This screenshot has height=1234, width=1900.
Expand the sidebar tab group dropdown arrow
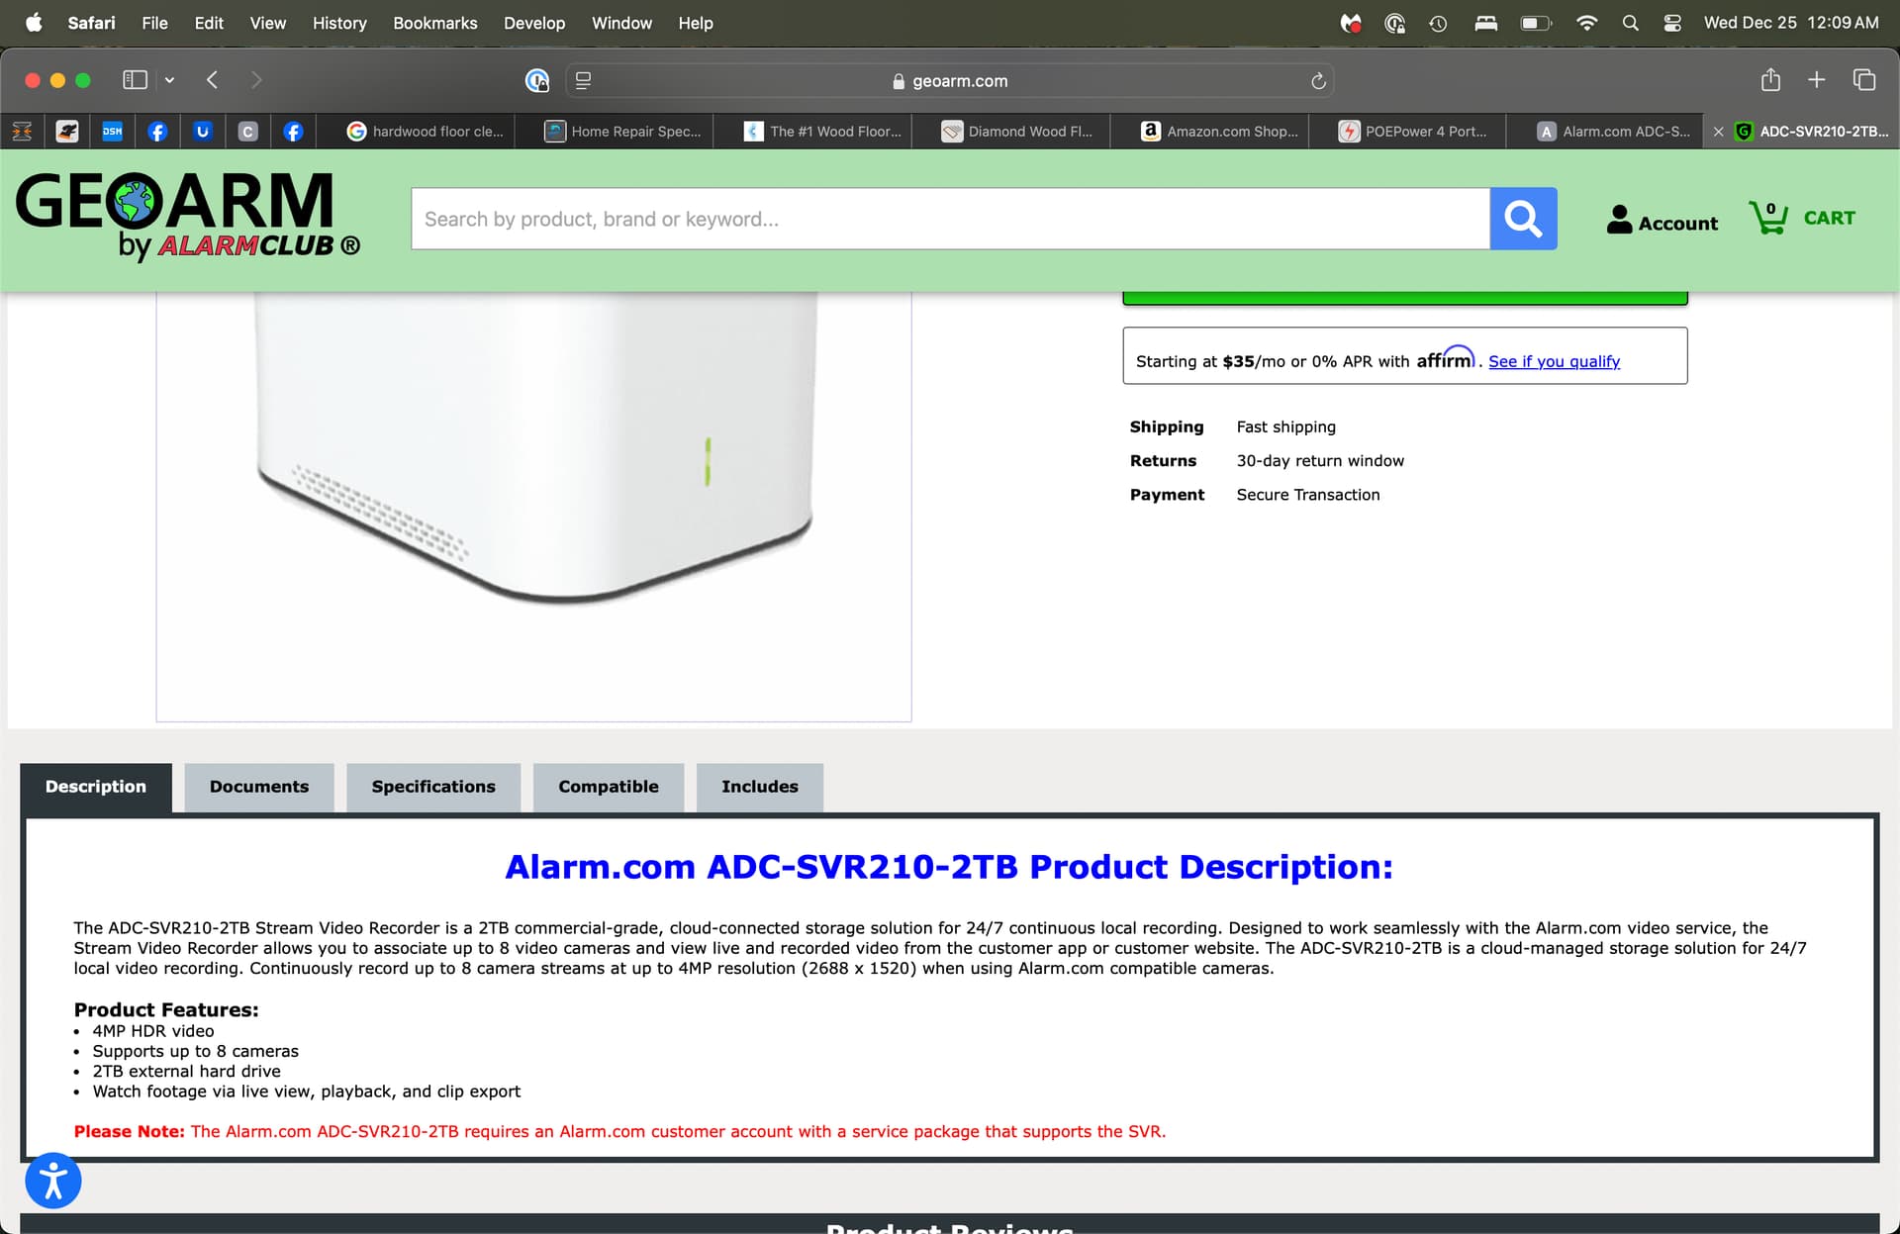[x=169, y=80]
